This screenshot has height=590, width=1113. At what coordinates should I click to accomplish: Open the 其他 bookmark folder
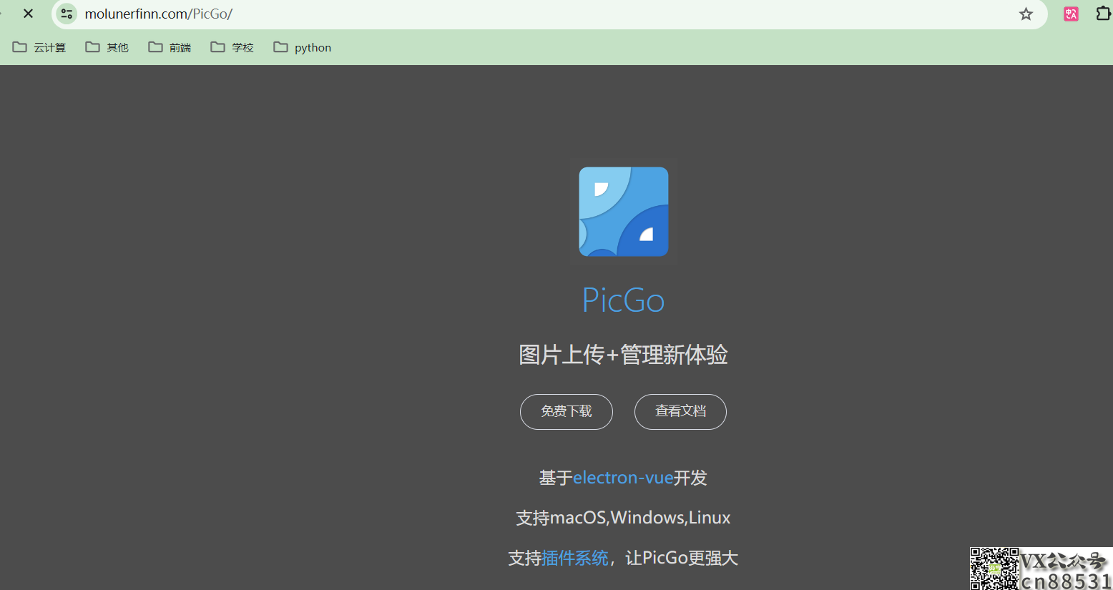(107, 47)
